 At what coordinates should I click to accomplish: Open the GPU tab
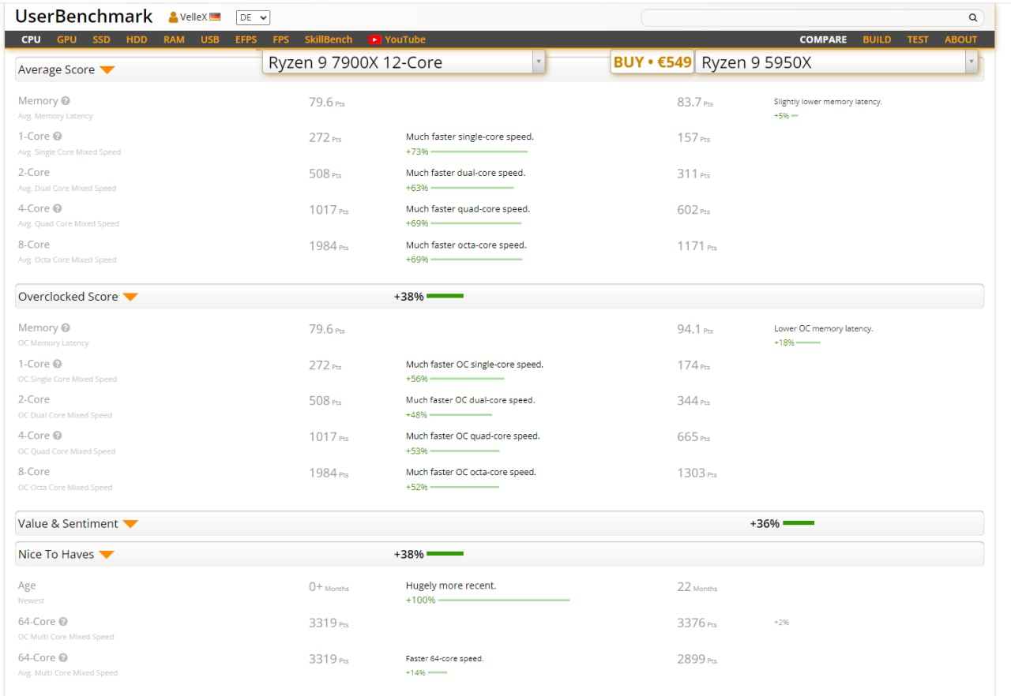tap(67, 39)
